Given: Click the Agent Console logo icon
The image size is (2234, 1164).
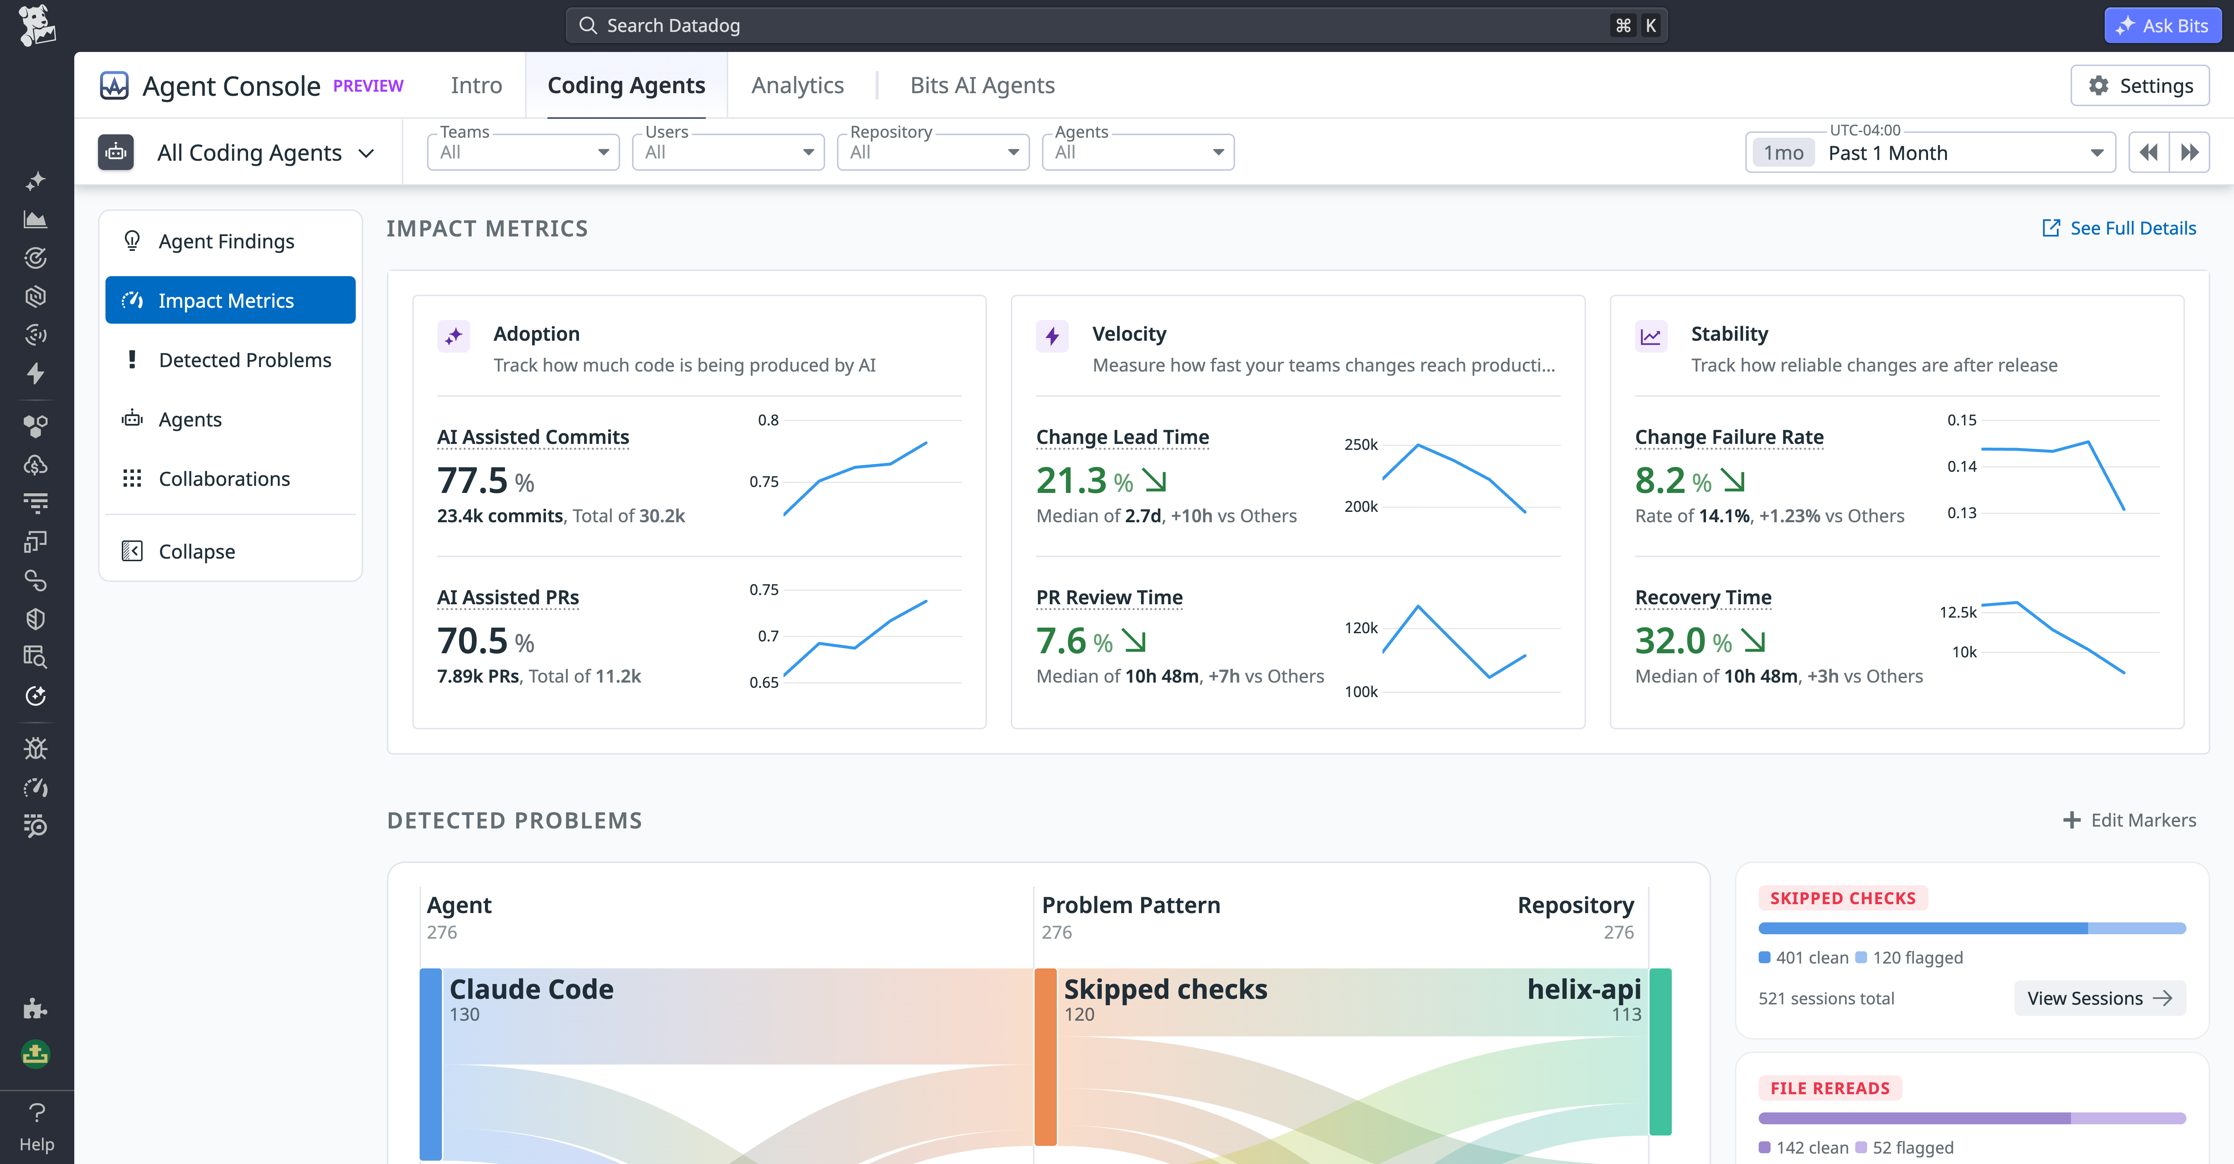Looking at the screenshot, I should [x=114, y=85].
